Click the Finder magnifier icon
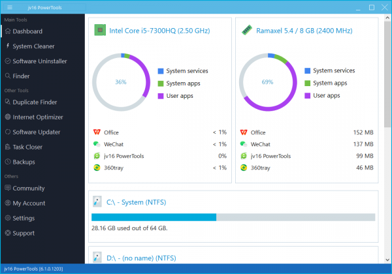 pos(8,76)
